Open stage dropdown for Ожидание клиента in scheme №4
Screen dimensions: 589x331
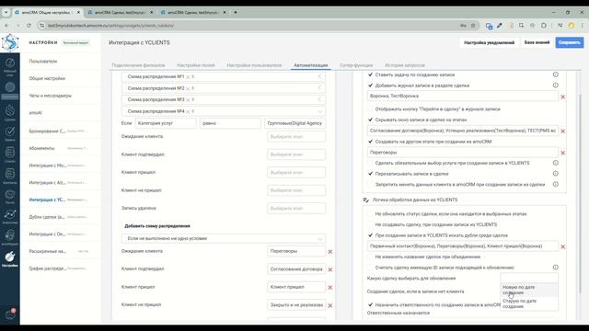coord(296,137)
